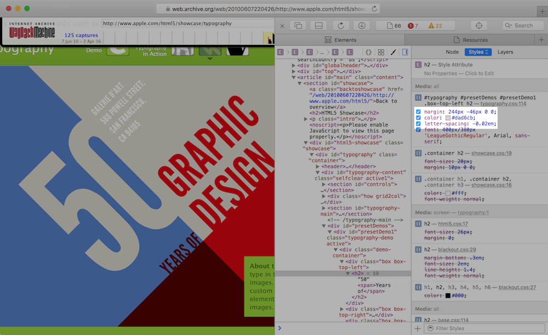Open typography.css:114 source link
This screenshot has width=548, height=335.
(x=503, y=104)
